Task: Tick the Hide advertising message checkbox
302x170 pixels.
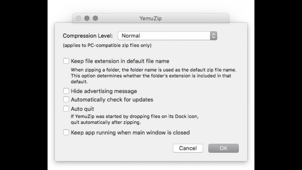Action: [x=66, y=91]
